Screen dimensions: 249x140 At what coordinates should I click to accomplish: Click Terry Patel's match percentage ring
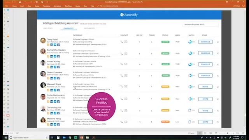pos(190,42)
